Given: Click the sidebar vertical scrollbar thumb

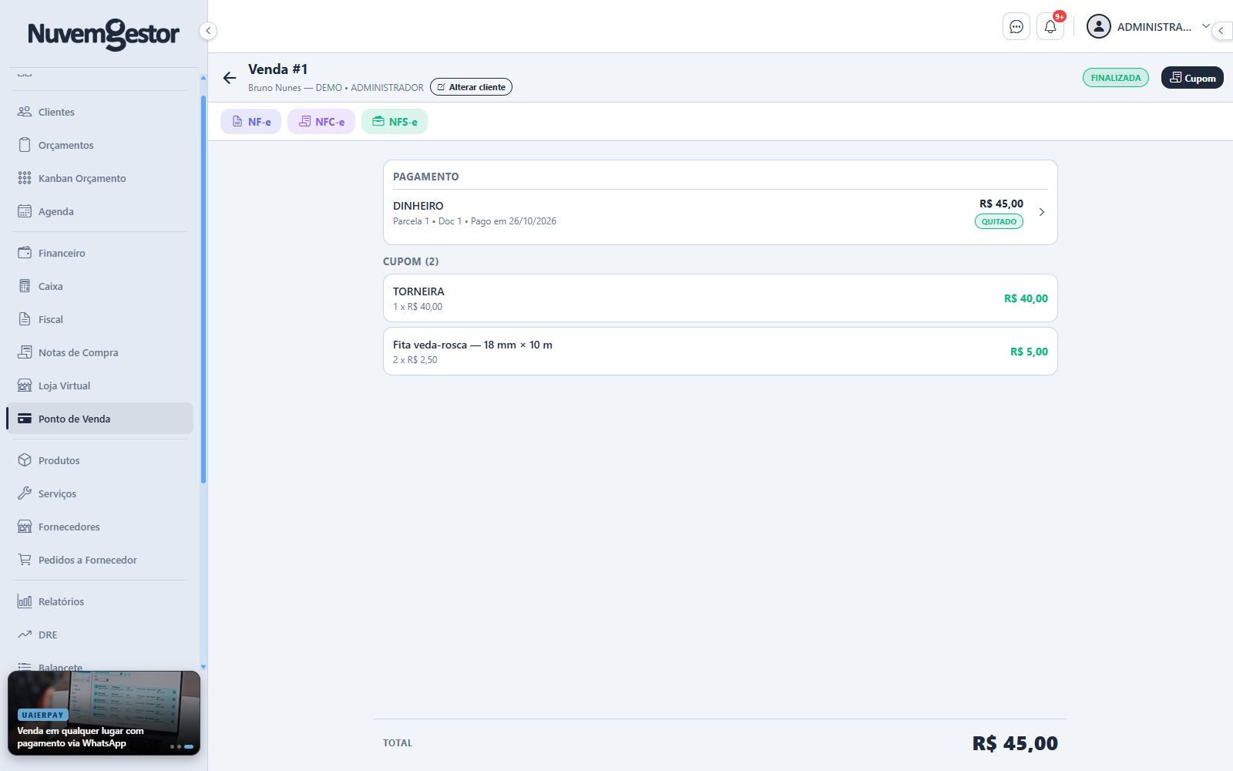Looking at the screenshot, I should (203, 289).
